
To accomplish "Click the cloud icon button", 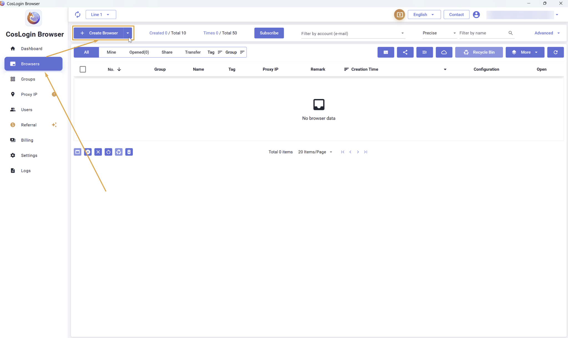I will (444, 52).
